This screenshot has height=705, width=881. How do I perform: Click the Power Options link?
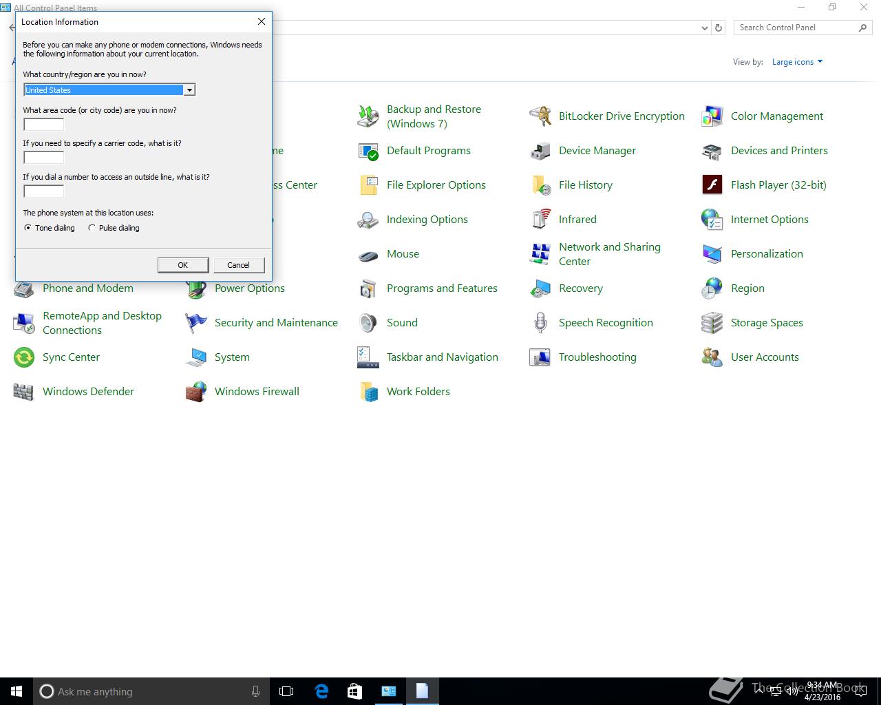tap(250, 288)
